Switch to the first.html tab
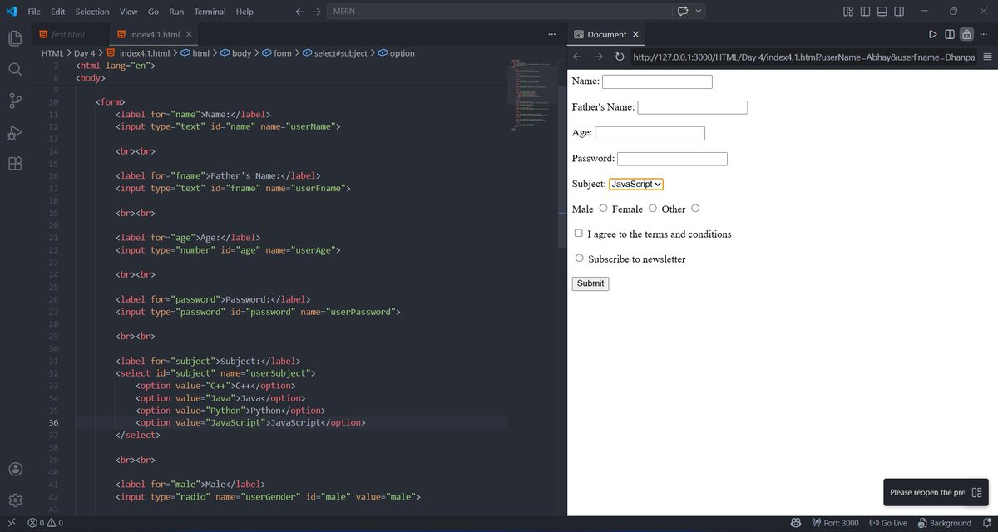The height and width of the screenshot is (532, 998). [x=68, y=34]
